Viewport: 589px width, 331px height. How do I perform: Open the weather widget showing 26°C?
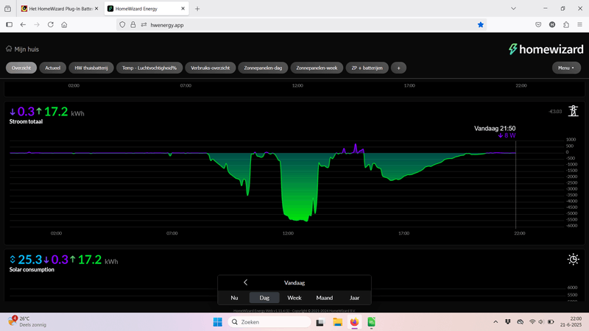[x=27, y=321]
